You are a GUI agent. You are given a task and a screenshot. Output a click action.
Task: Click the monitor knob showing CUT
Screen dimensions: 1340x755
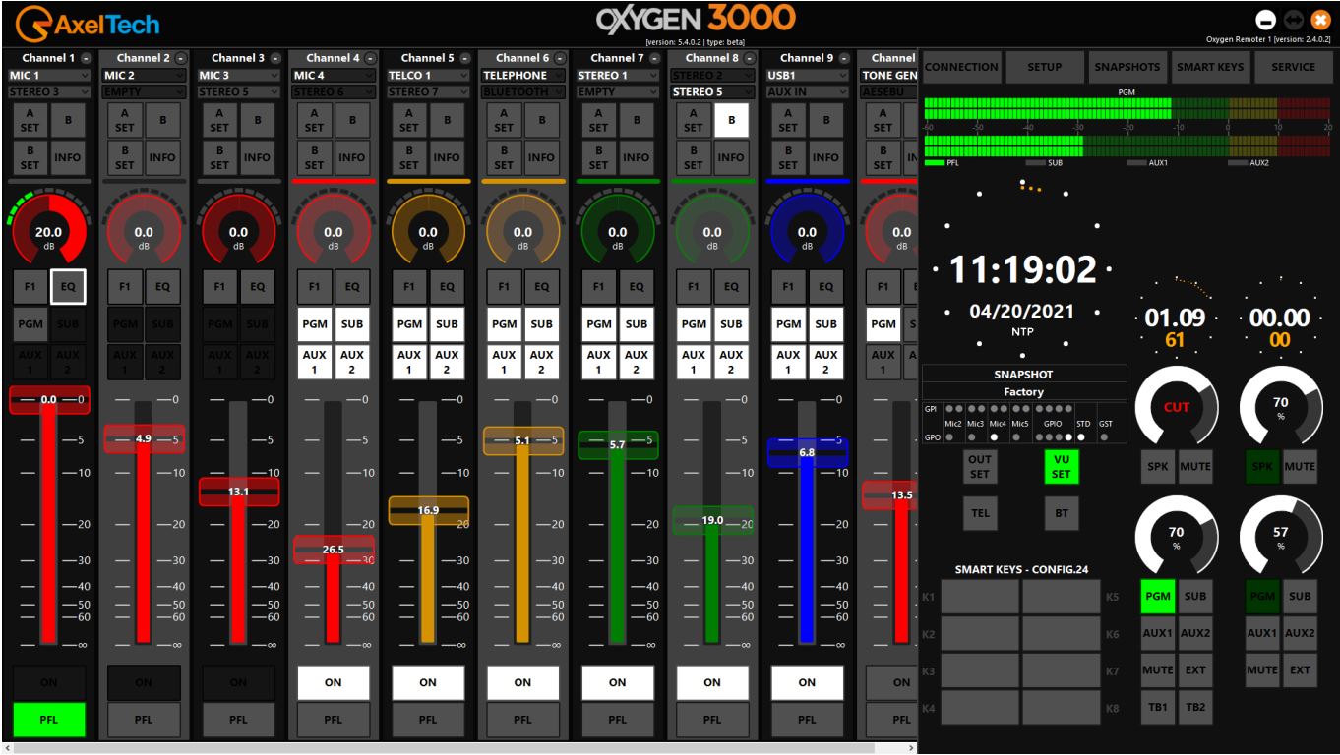tap(1177, 405)
